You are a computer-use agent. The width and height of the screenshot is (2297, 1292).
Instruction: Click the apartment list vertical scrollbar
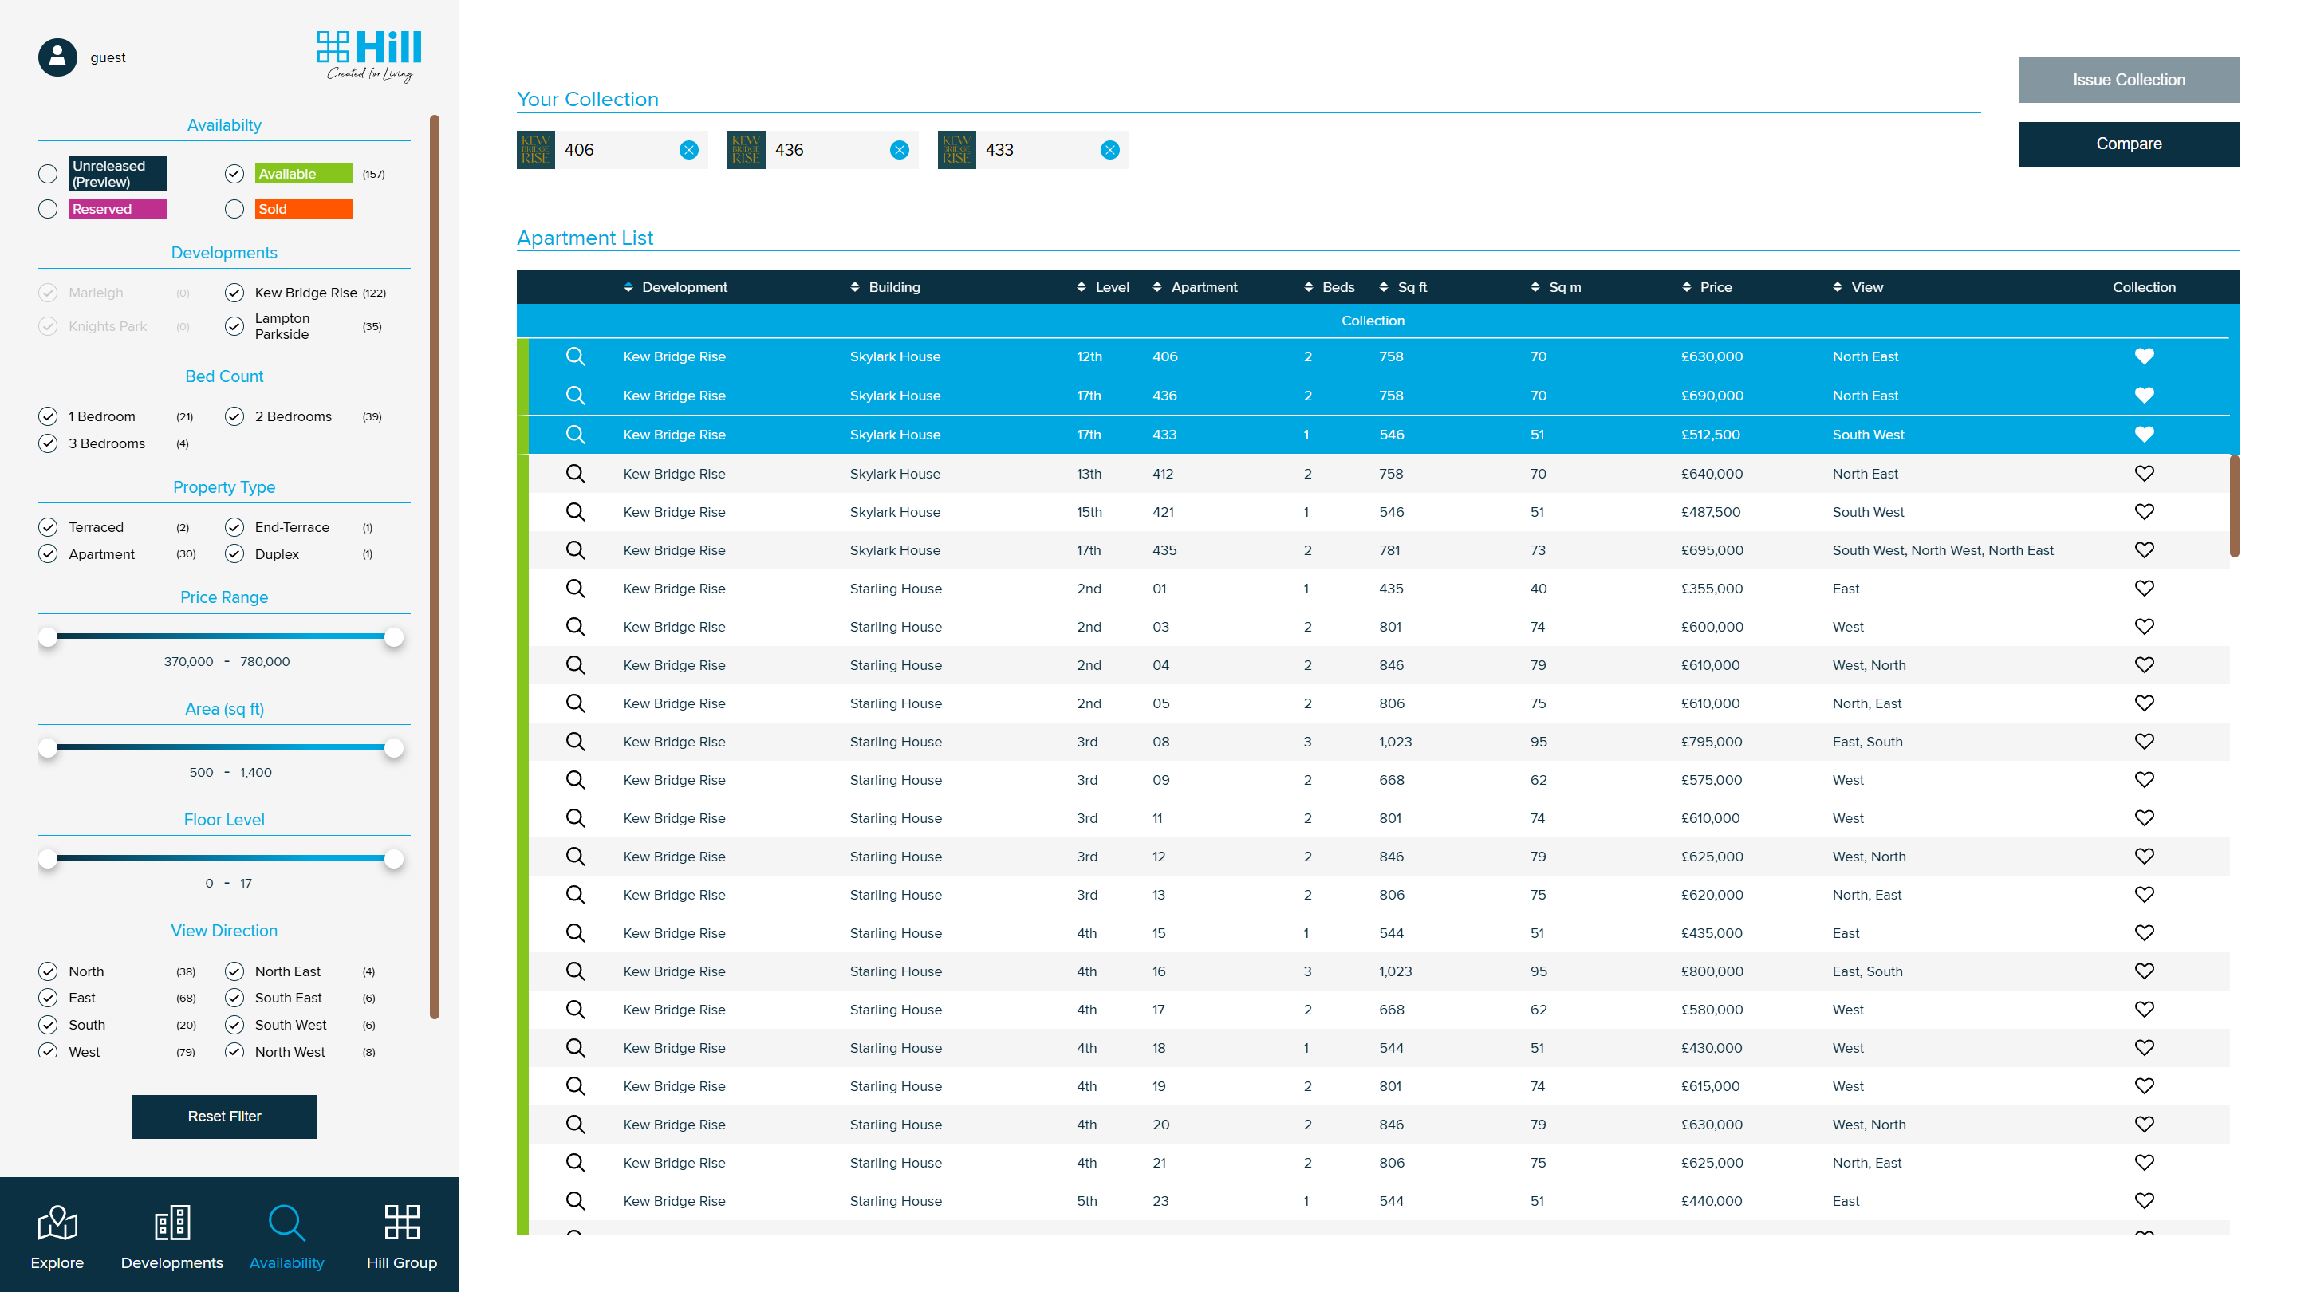coord(2234,506)
